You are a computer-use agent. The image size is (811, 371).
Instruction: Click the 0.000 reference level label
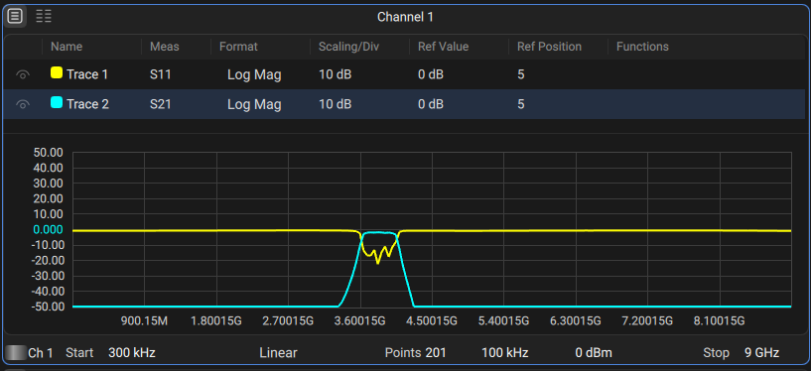coord(48,229)
